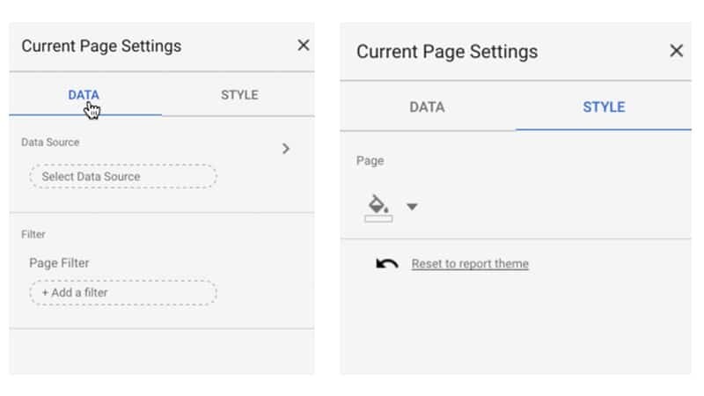This screenshot has width=704, height=396.
Task: Click the active STYLE tab in right panel
Action: coord(604,107)
